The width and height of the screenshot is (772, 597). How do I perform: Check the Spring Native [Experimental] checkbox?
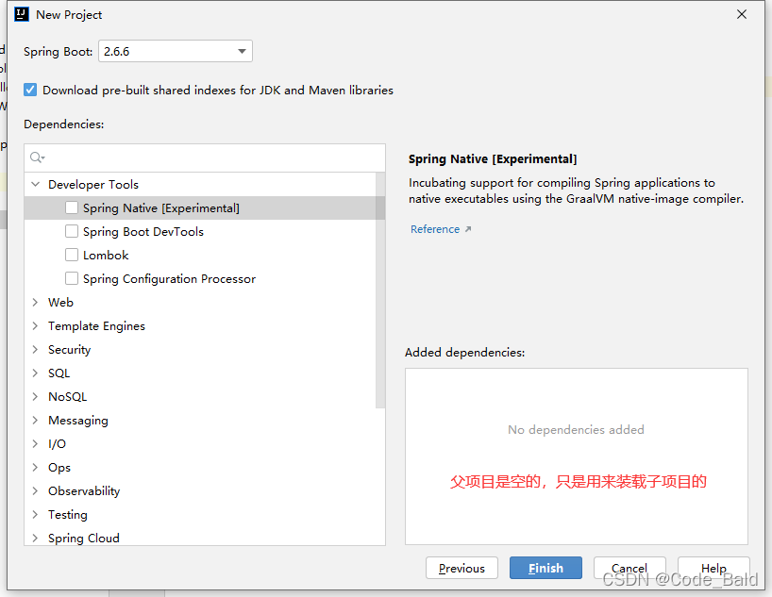(72, 207)
